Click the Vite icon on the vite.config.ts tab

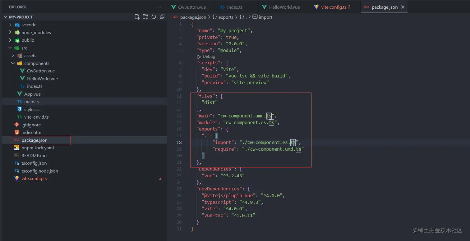[x=316, y=7]
